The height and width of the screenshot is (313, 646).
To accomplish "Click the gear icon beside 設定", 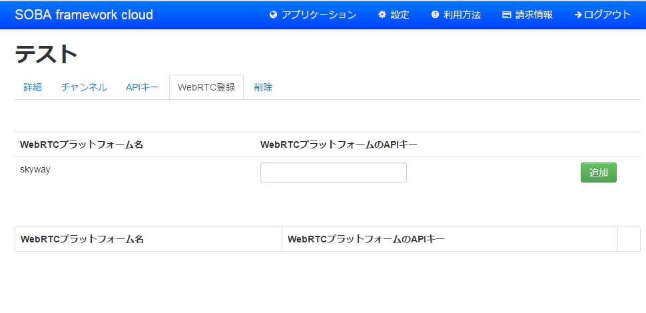I will (x=382, y=15).
